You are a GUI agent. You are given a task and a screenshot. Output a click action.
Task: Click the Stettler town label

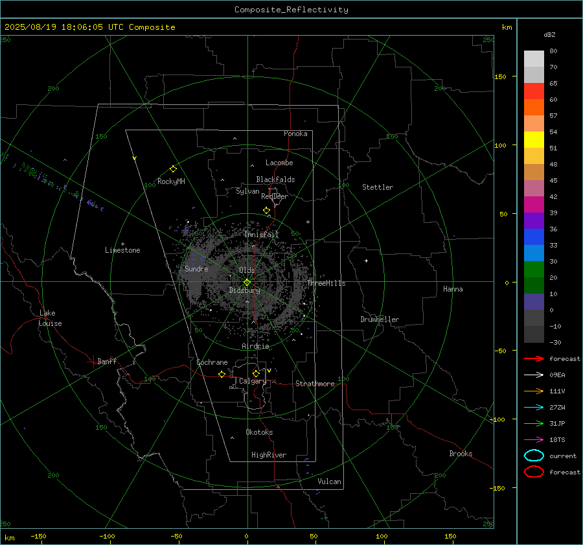[378, 187]
